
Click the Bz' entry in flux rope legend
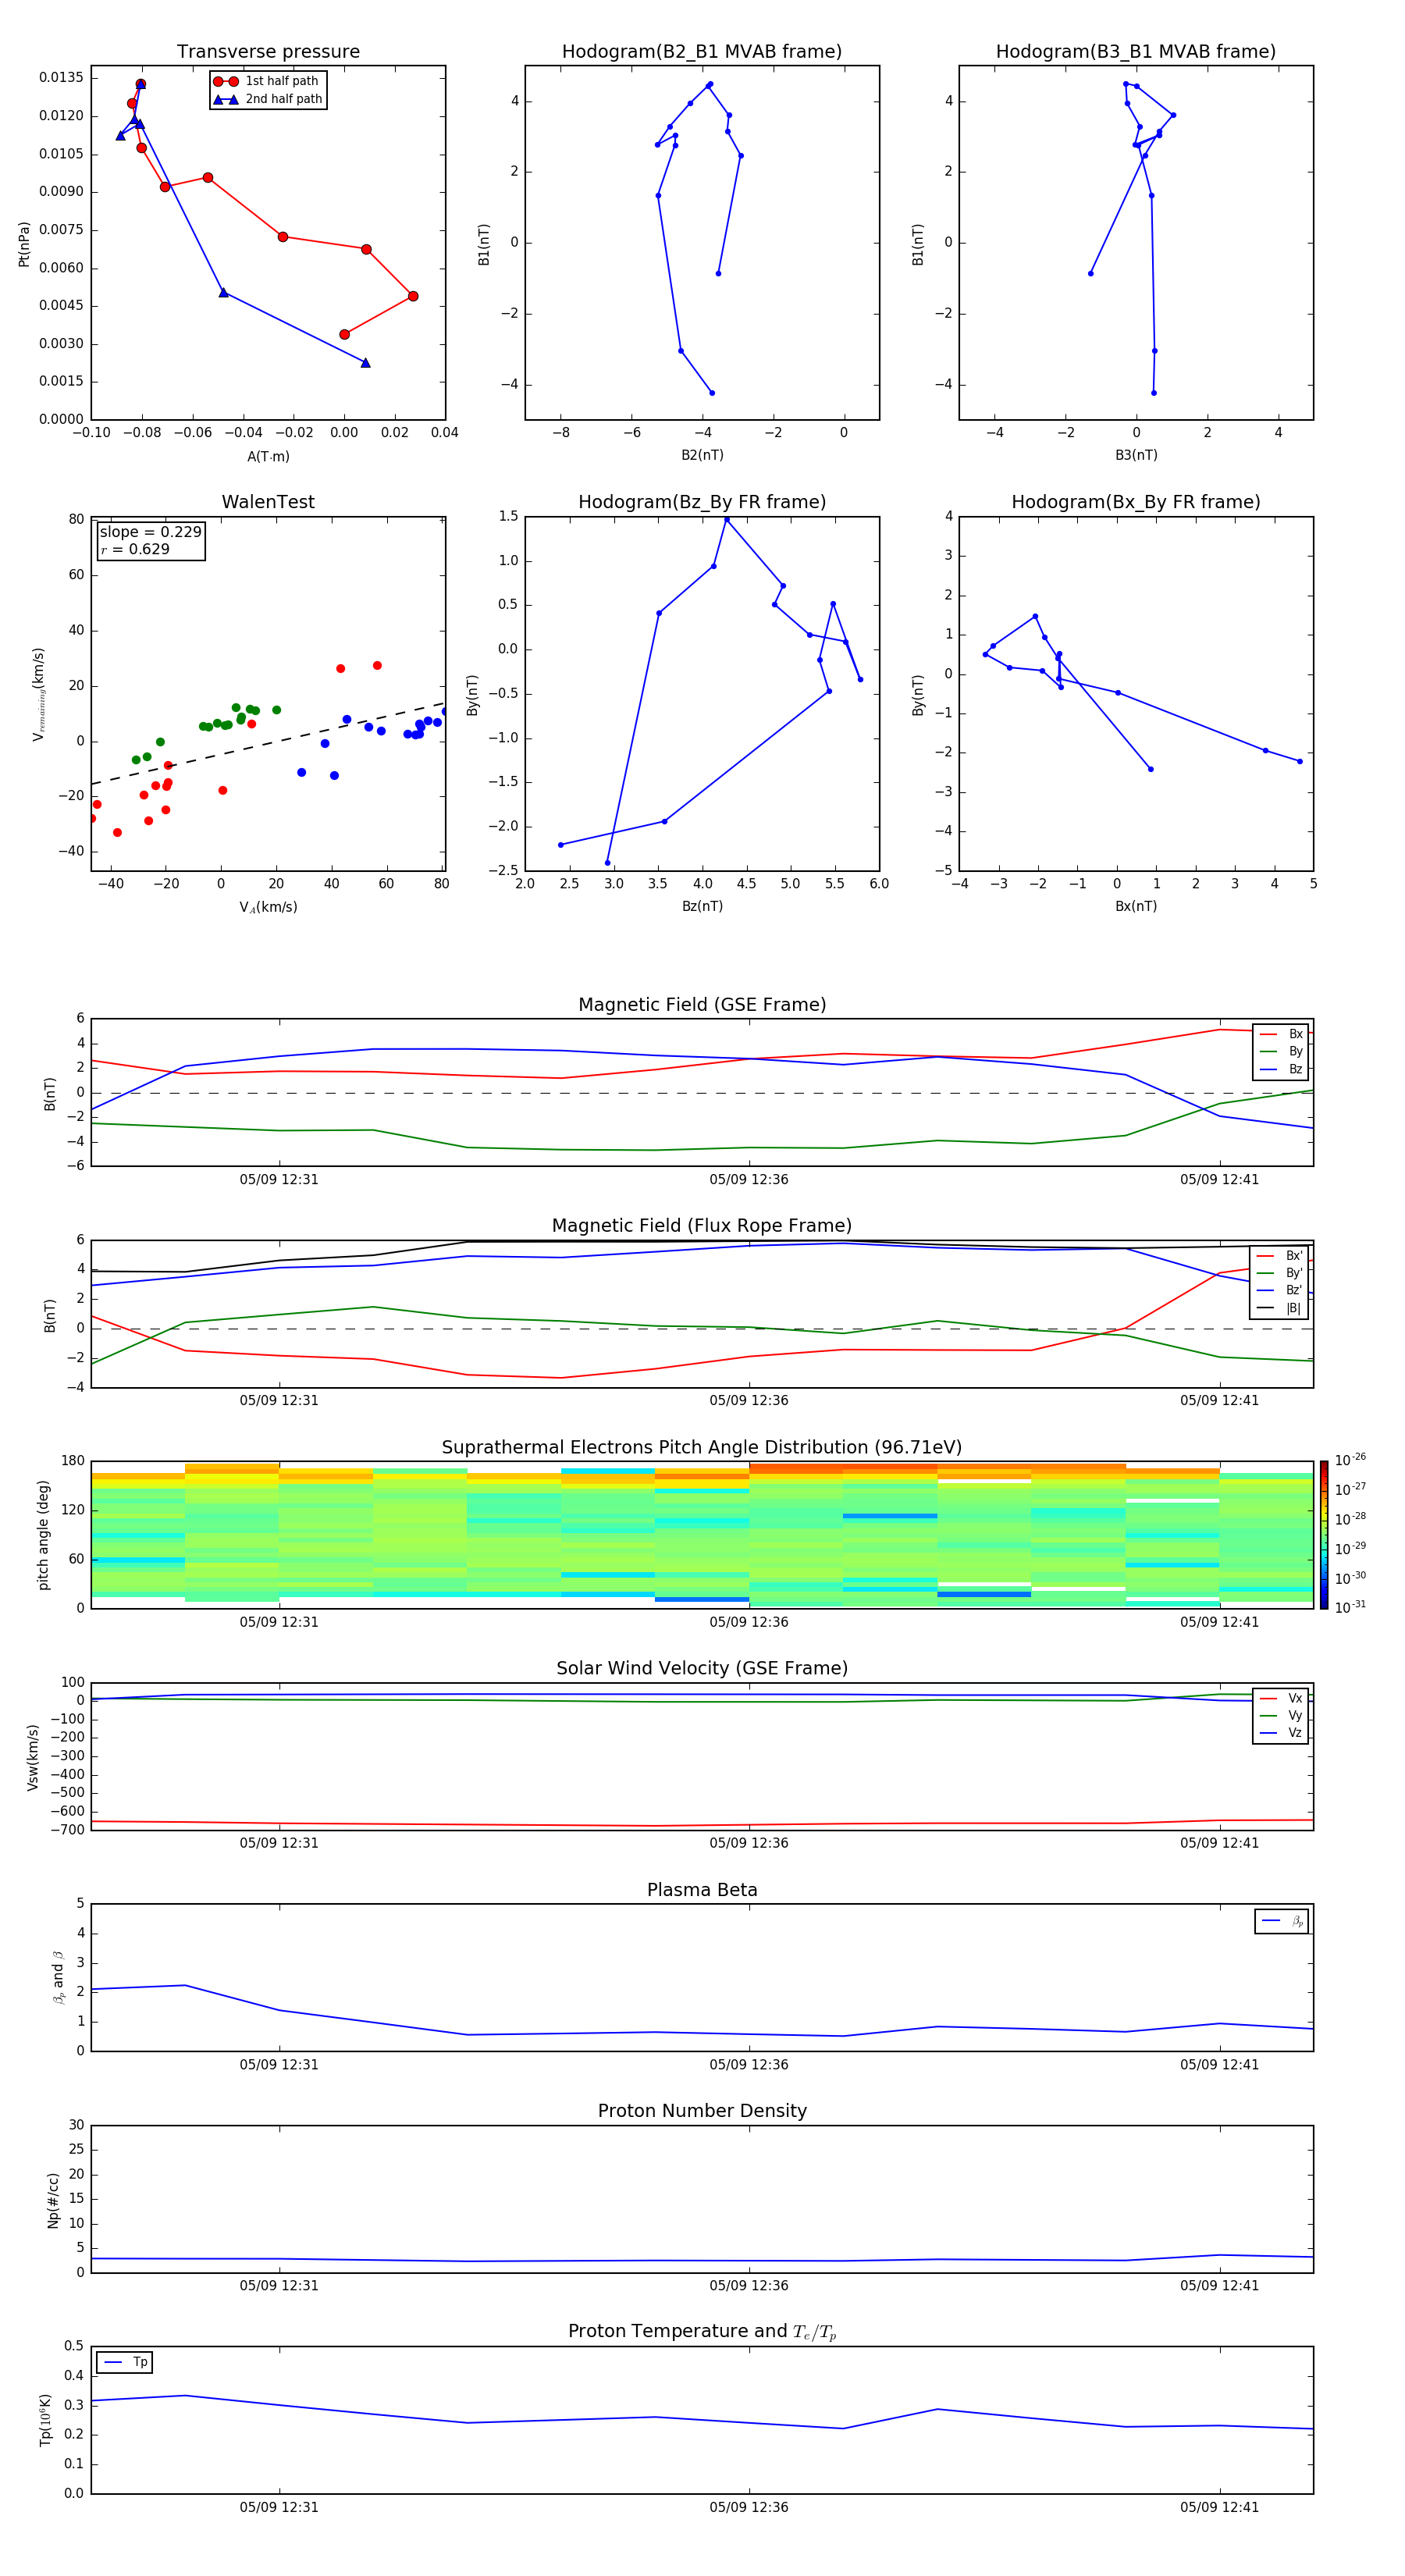1280,1291
